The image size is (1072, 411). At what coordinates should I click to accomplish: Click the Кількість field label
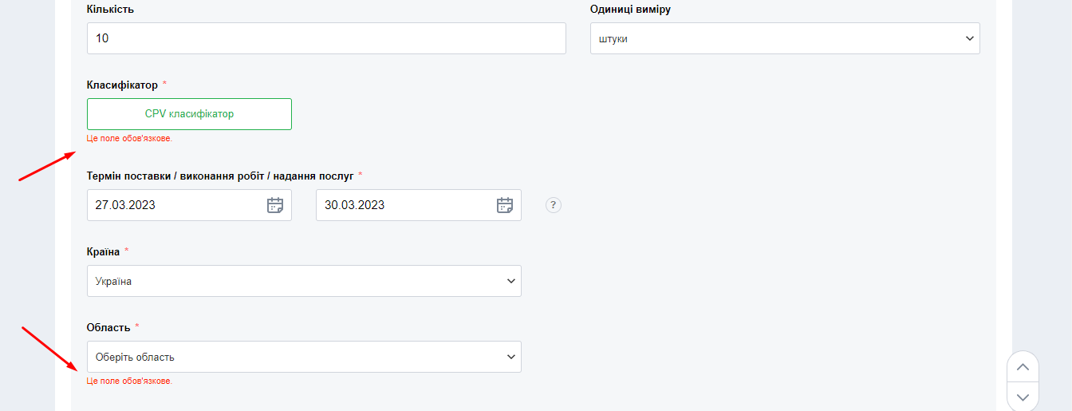coord(110,9)
